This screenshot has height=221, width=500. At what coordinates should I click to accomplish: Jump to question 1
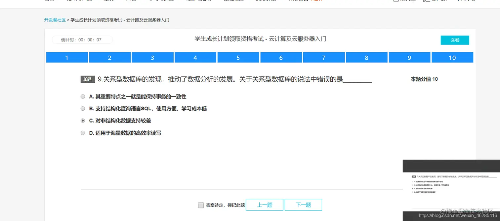67,57
